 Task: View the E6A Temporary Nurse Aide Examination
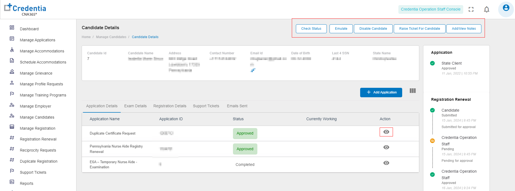[386, 163]
